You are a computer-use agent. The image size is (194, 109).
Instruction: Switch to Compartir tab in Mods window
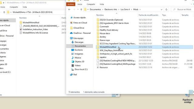click(91, 4)
